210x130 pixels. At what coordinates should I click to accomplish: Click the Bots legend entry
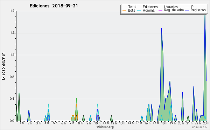click(x=129, y=10)
